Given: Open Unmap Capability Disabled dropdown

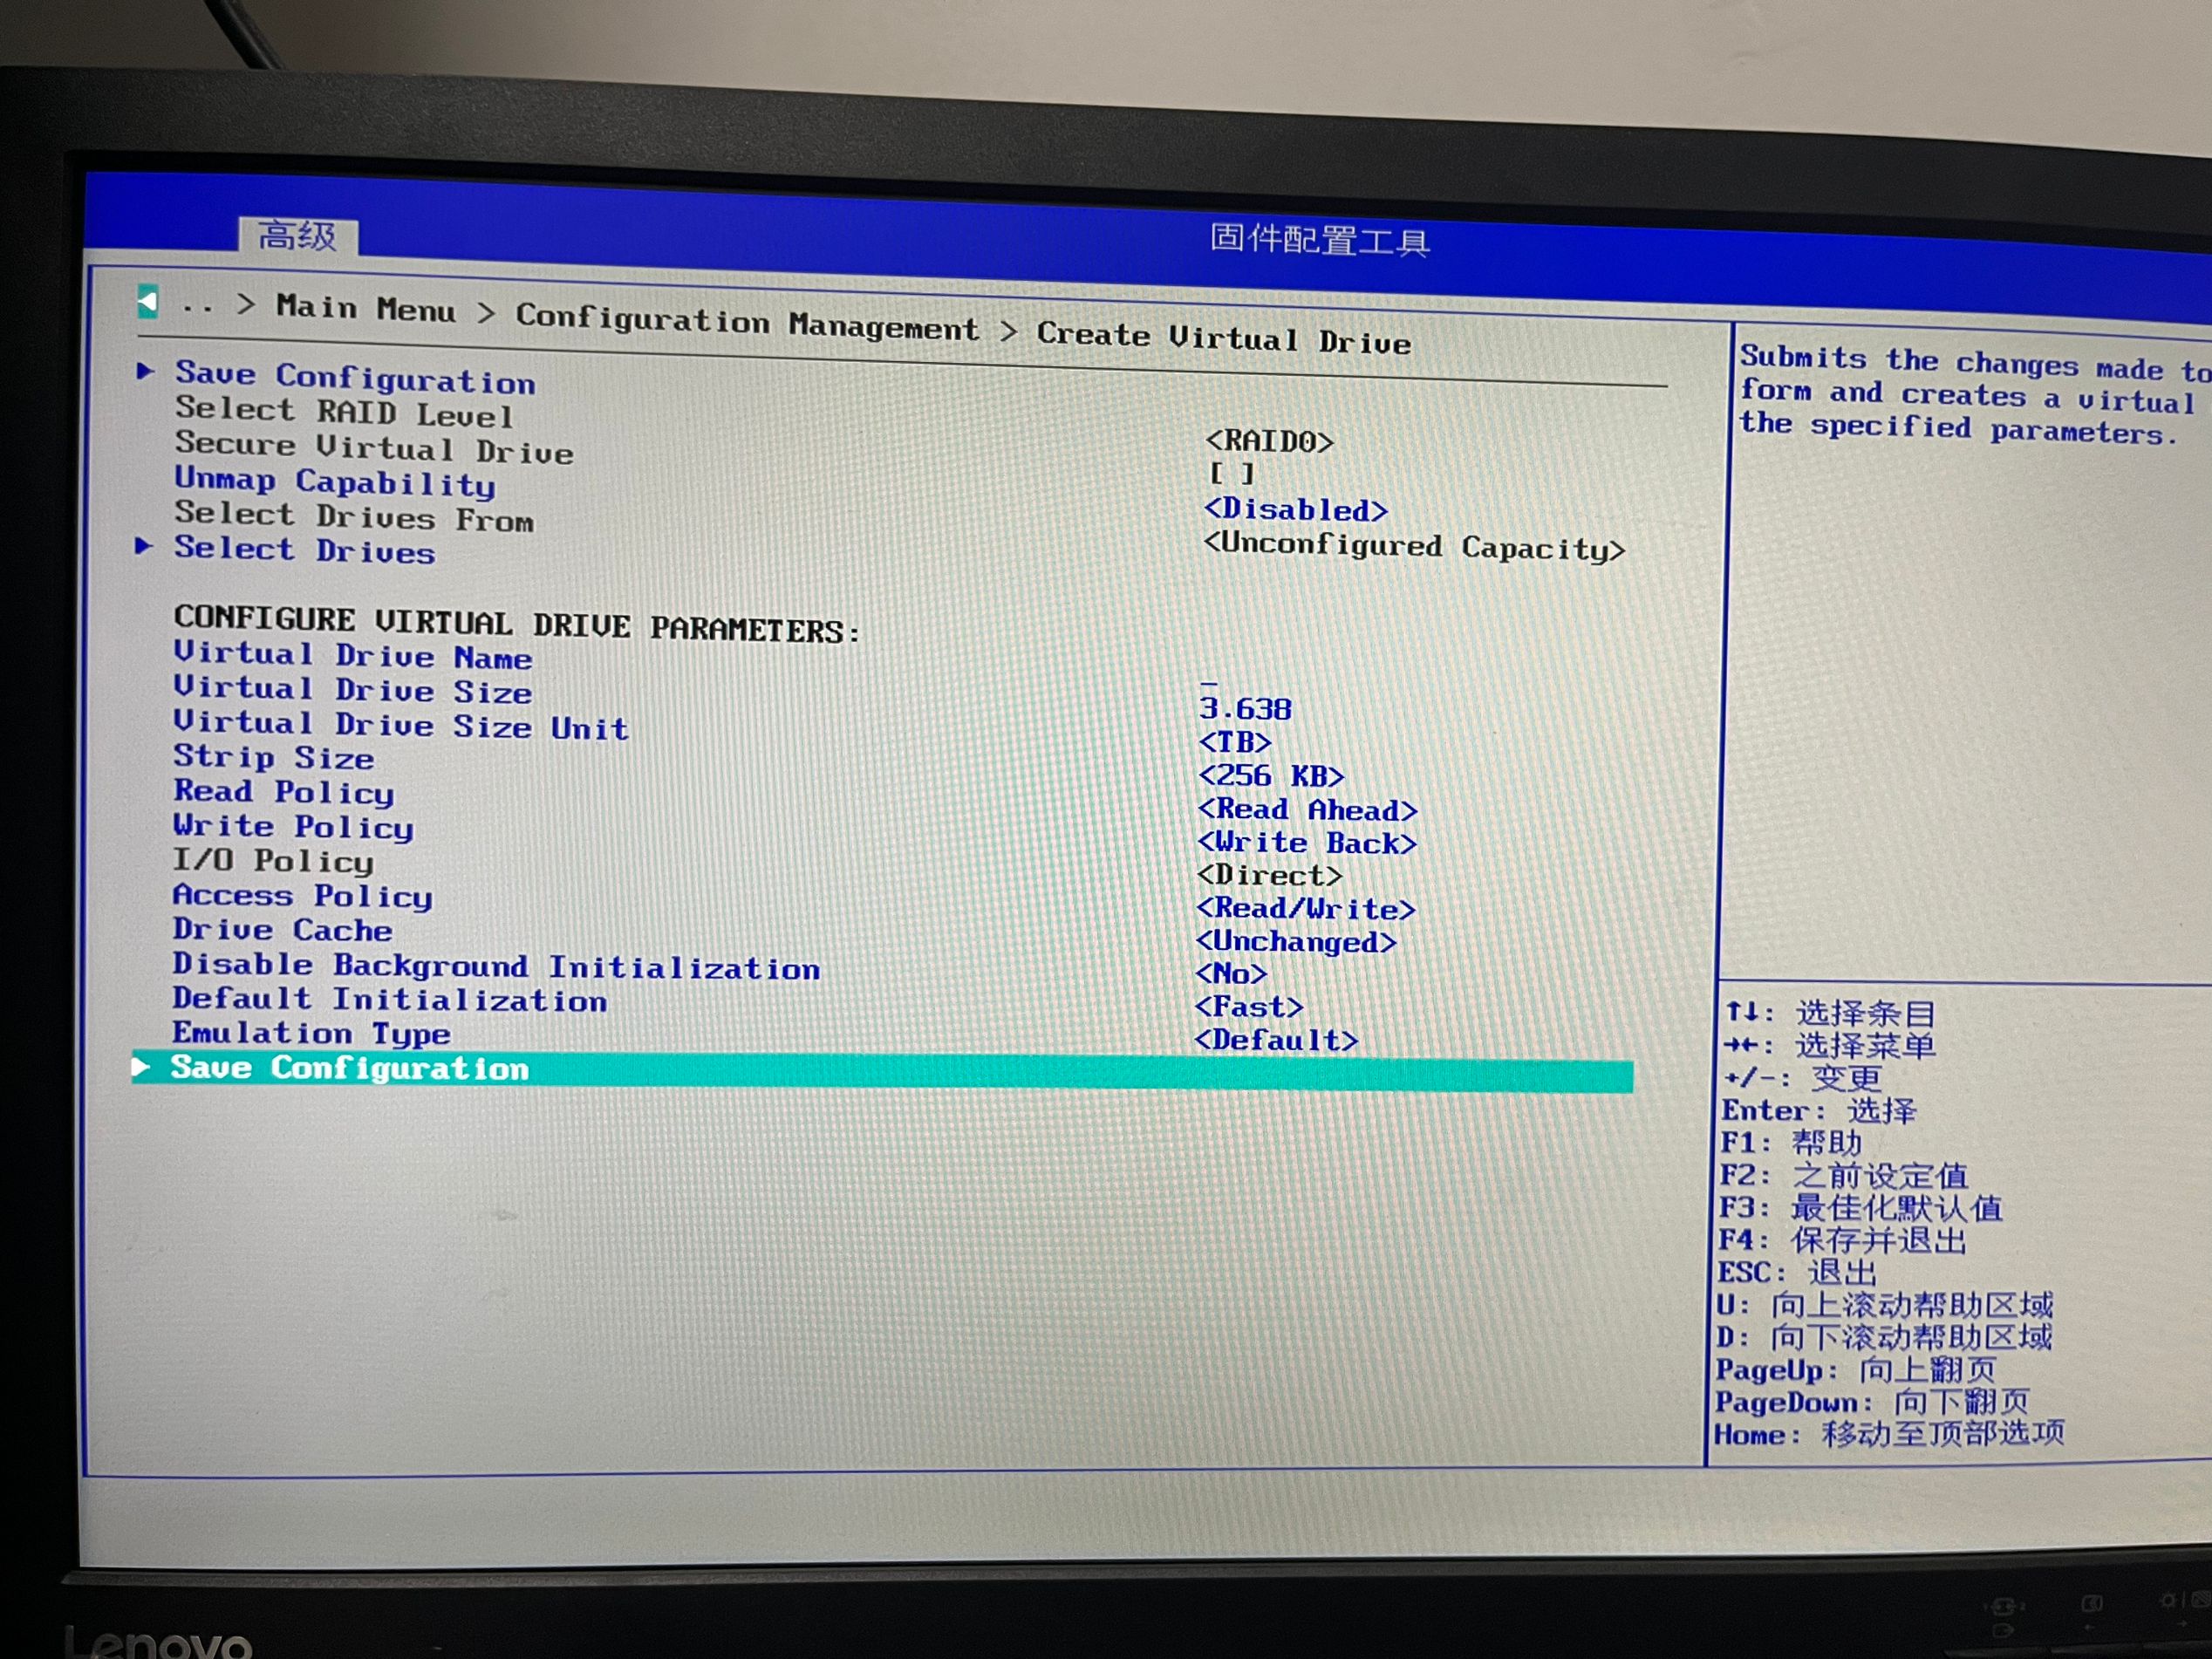Looking at the screenshot, I should tap(1296, 510).
